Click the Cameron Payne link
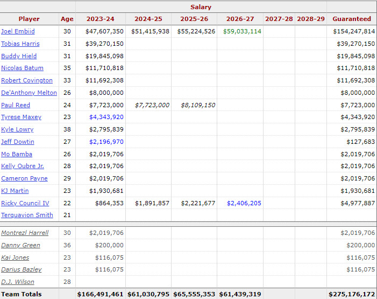Screen dimensions: 377x299 [25, 178]
